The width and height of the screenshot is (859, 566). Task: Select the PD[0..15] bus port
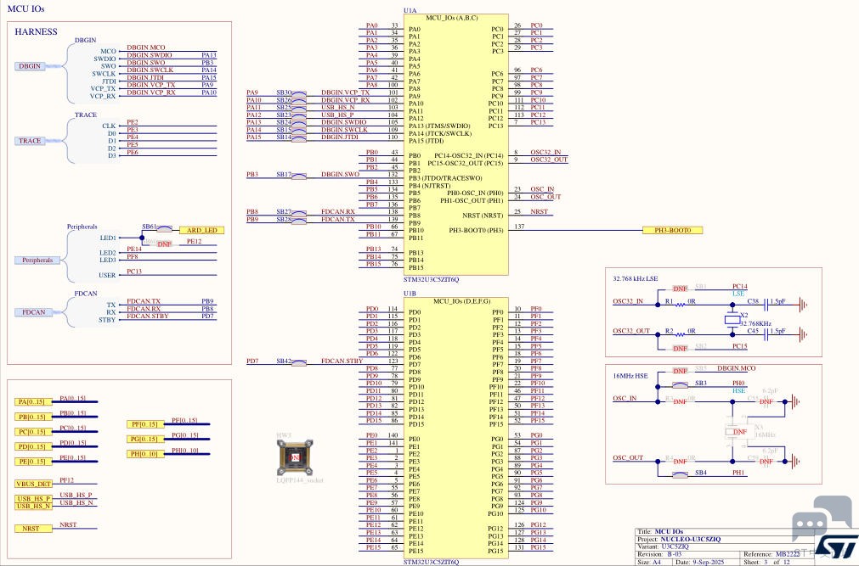(33, 446)
